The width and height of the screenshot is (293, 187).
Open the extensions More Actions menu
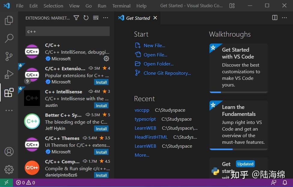(105, 18)
